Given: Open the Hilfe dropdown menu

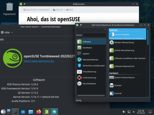Looking at the screenshot, I should click(x=7, y=32).
